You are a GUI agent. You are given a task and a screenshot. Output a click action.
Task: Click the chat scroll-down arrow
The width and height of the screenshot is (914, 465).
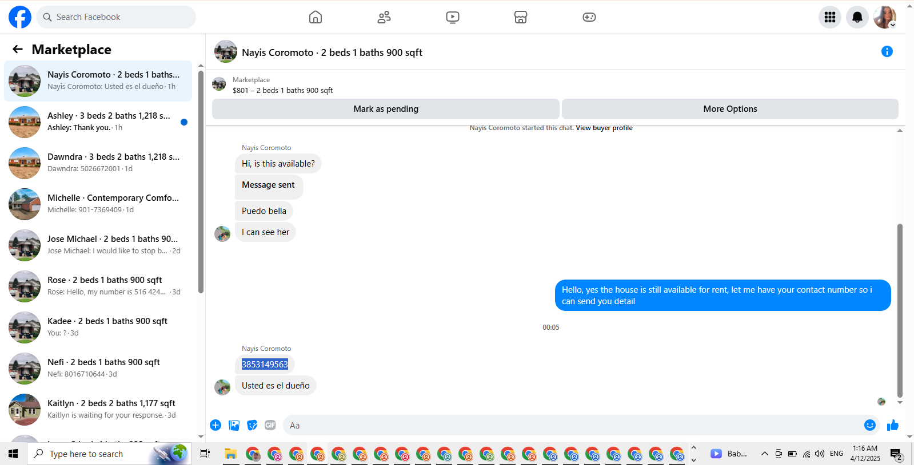pyautogui.click(x=900, y=403)
